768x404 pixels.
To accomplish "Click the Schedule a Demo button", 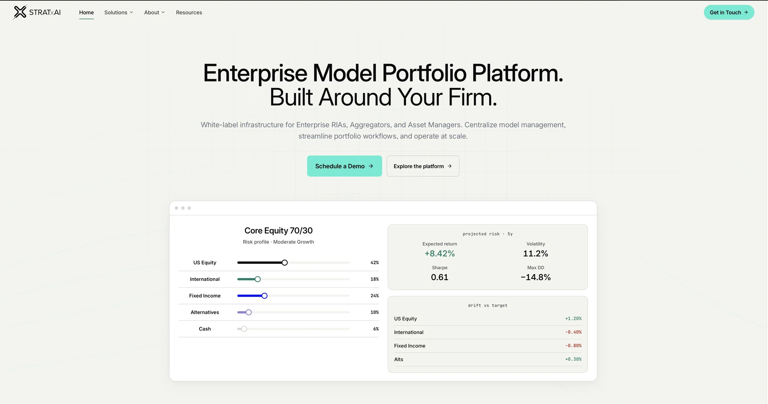I will point(344,166).
